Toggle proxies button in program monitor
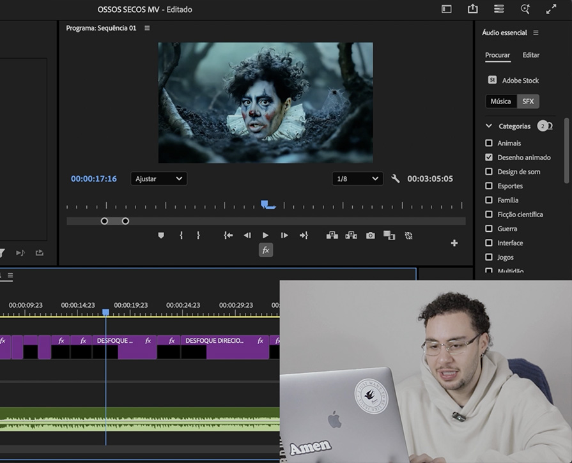The image size is (572, 463). (408, 236)
